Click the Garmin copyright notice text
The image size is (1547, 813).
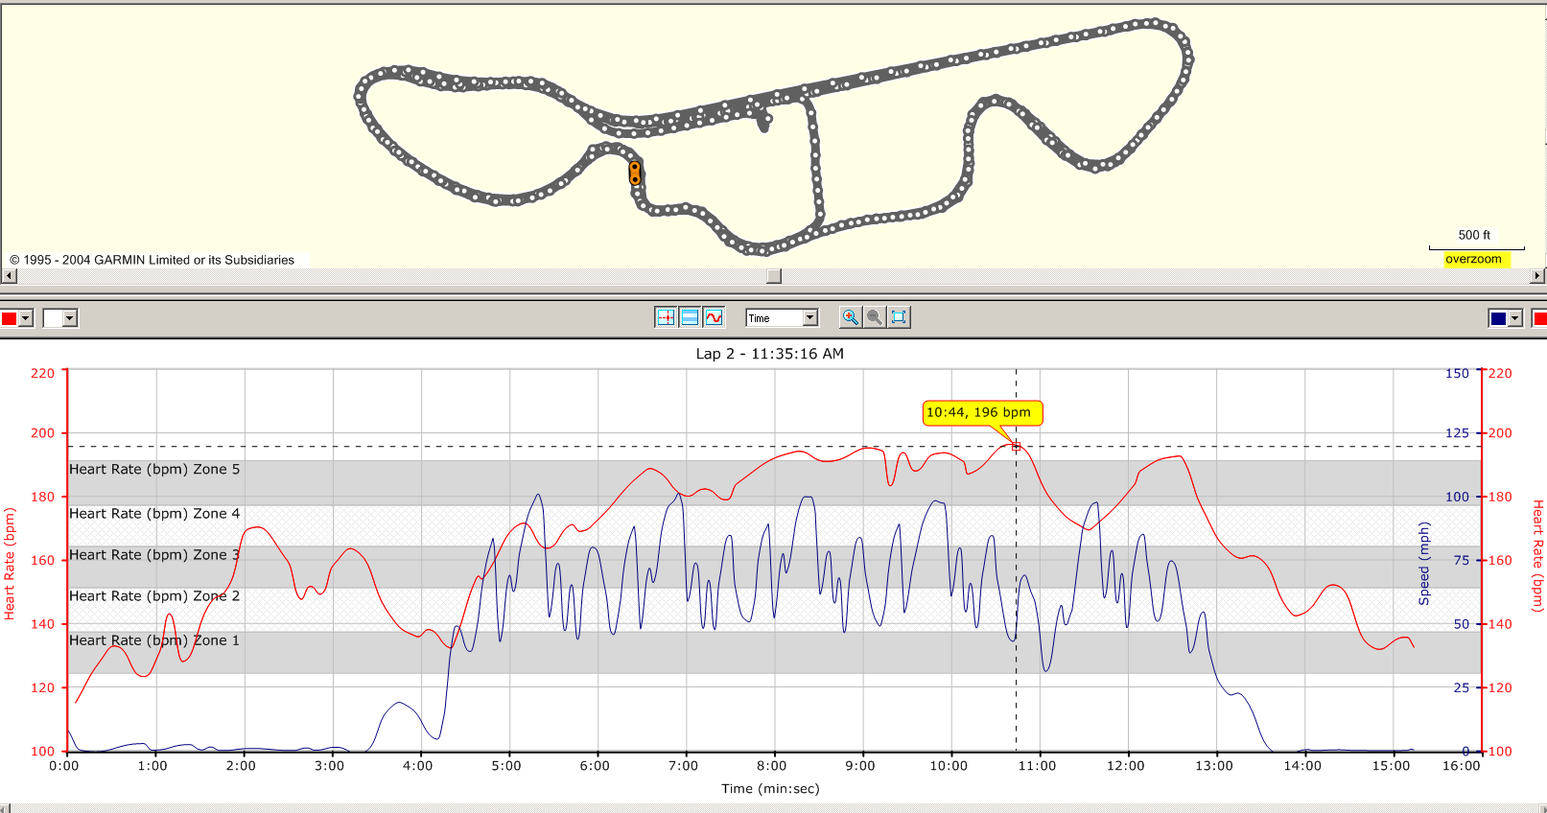point(152,260)
